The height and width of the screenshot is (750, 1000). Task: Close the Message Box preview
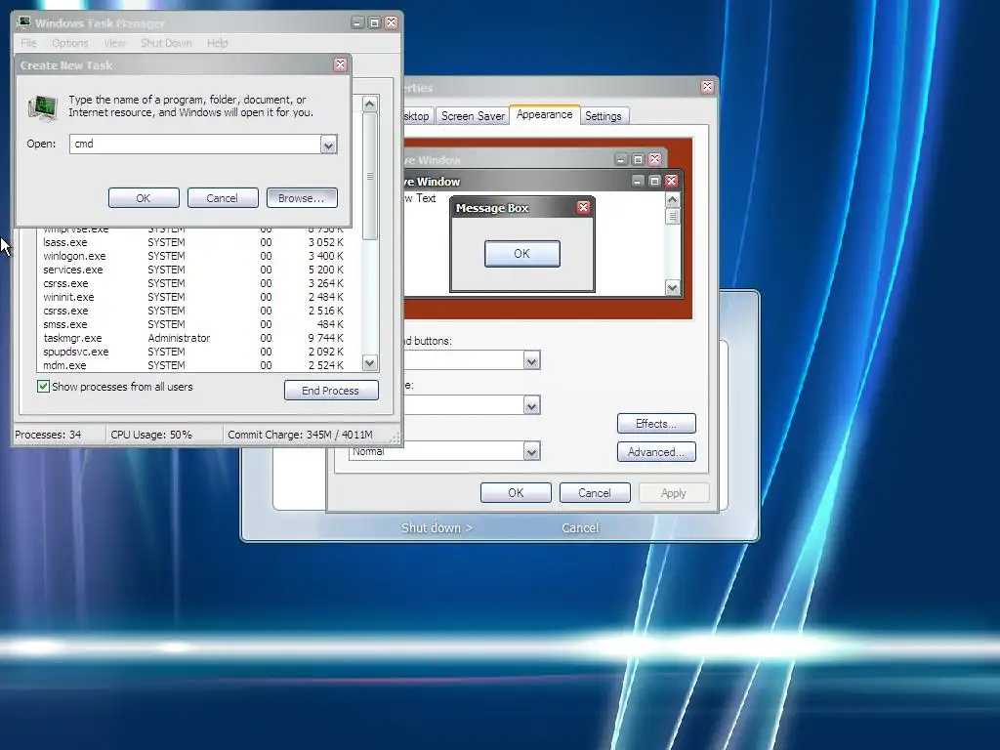tap(583, 207)
